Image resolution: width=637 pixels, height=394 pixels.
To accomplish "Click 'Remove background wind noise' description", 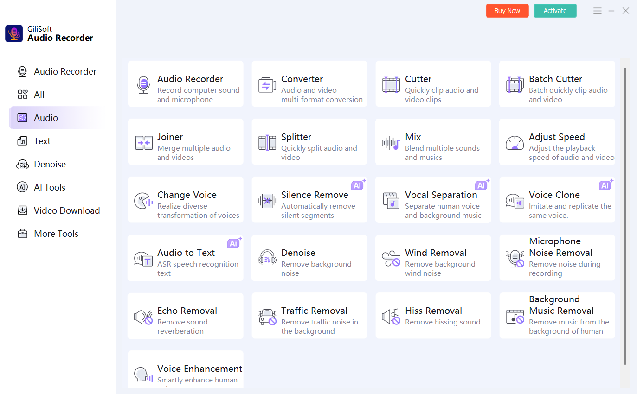I will click(440, 269).
